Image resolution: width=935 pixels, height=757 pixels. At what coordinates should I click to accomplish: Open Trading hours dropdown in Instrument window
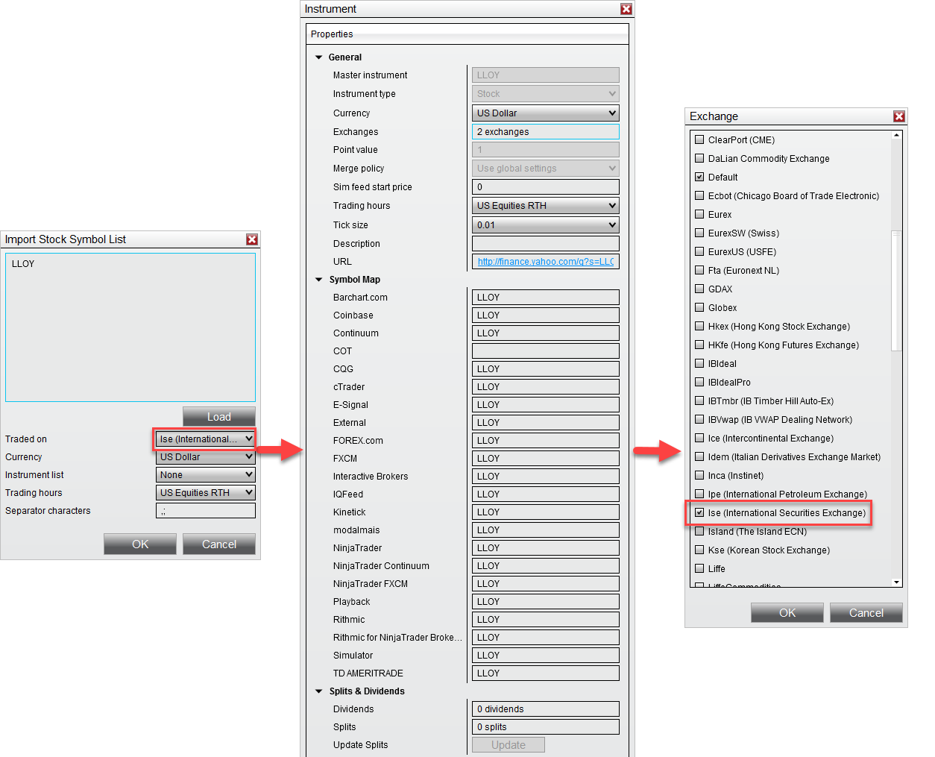coord(546,206)
